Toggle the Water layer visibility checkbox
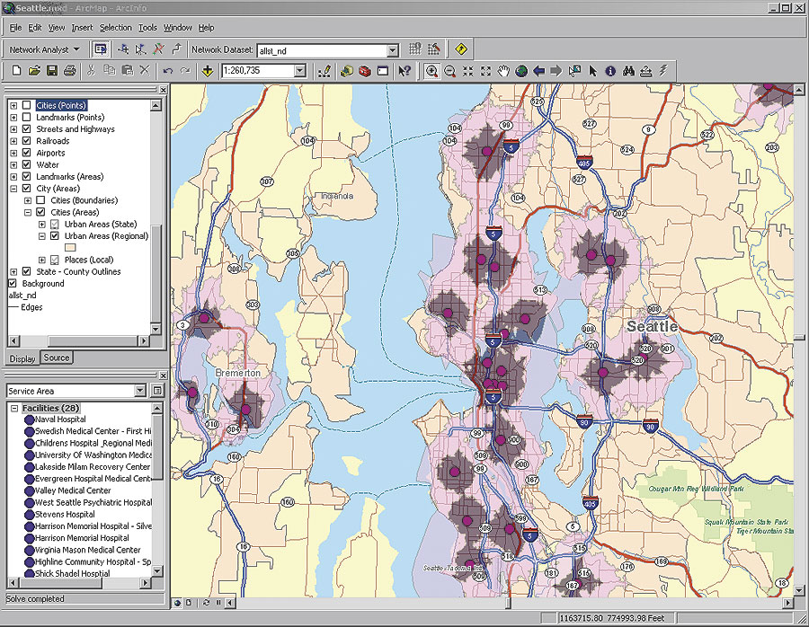 pos(26,165)
